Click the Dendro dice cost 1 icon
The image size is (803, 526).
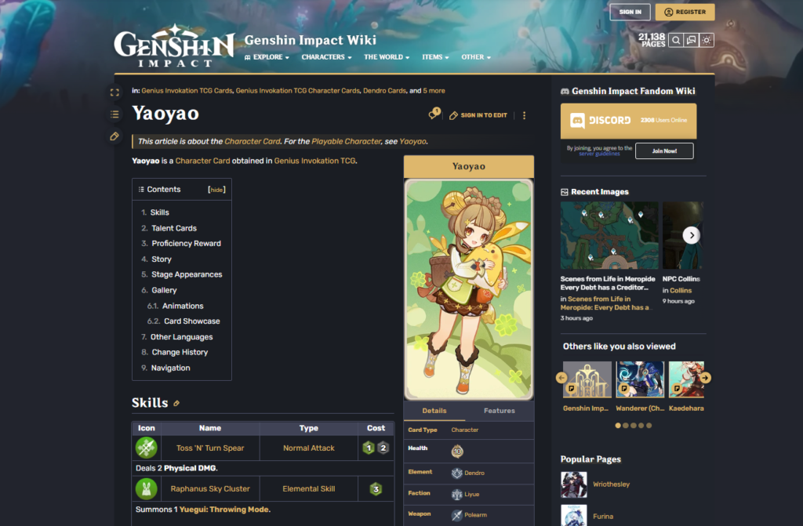point(369,448)
